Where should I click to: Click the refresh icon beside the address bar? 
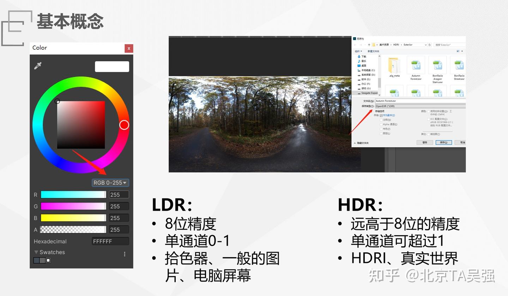429,45
